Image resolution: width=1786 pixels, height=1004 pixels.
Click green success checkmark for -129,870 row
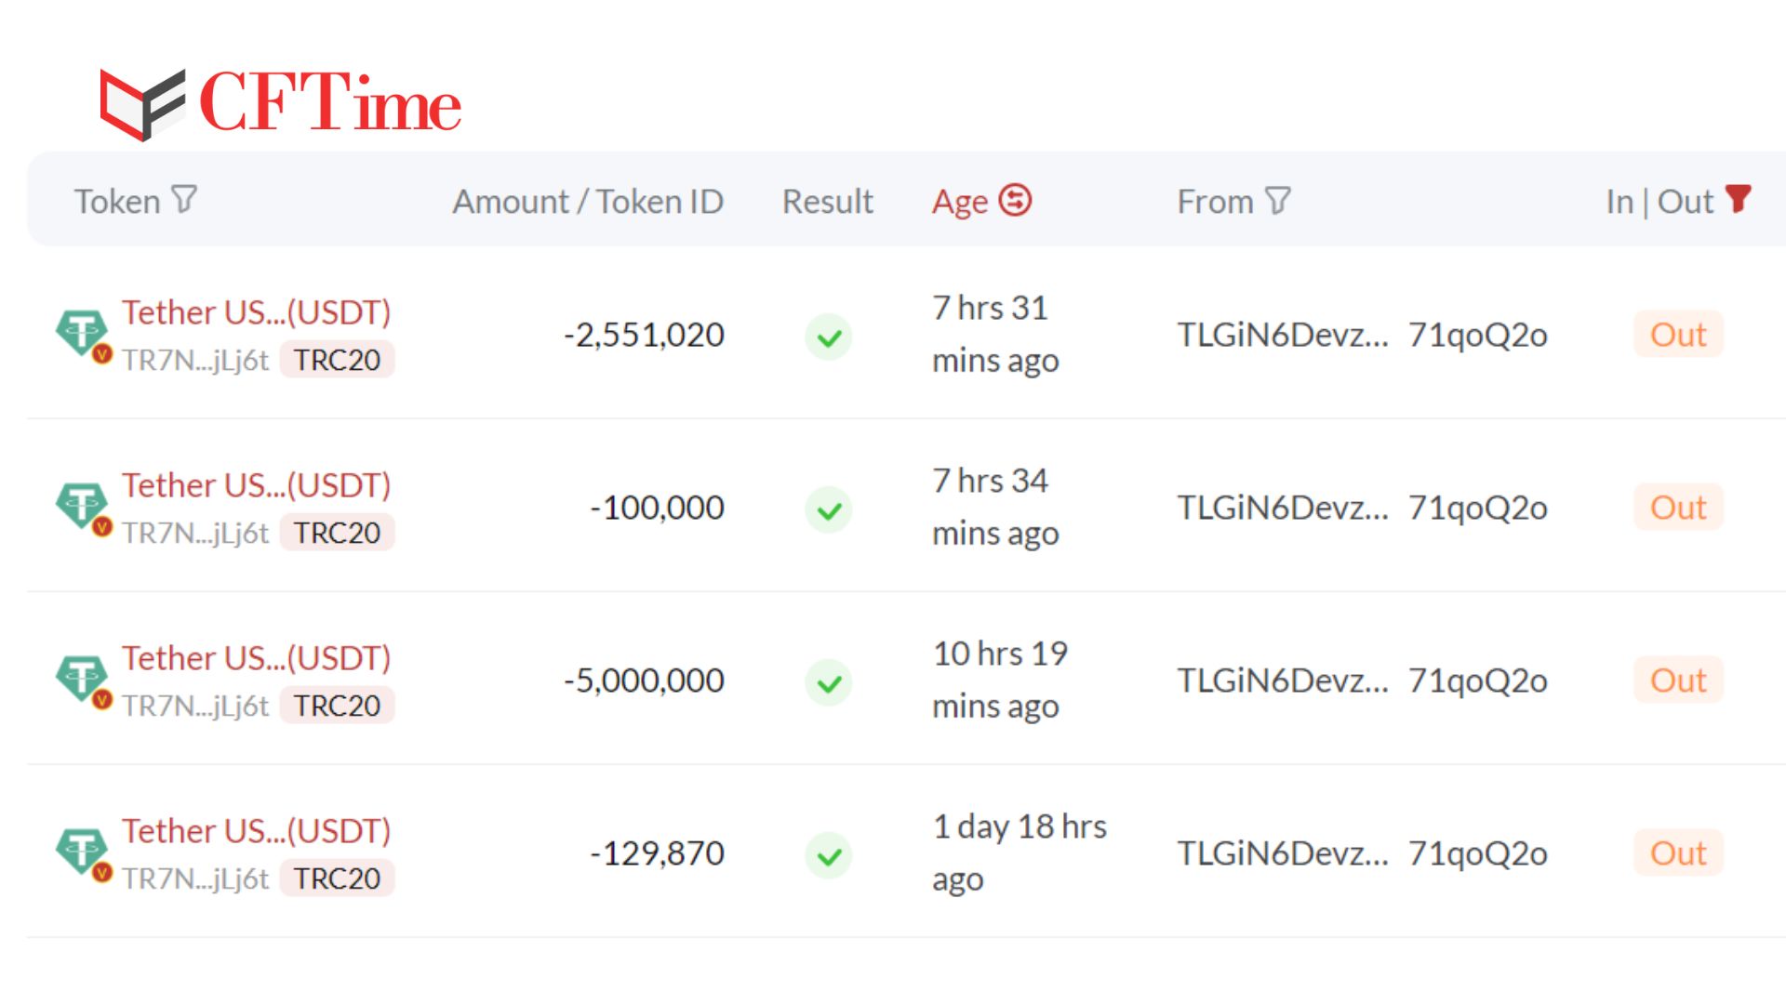coord(829,855)
